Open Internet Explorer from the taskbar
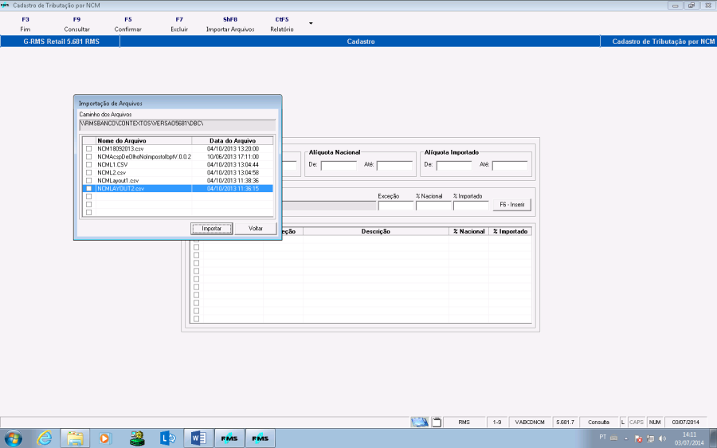 tap(45, 438)
